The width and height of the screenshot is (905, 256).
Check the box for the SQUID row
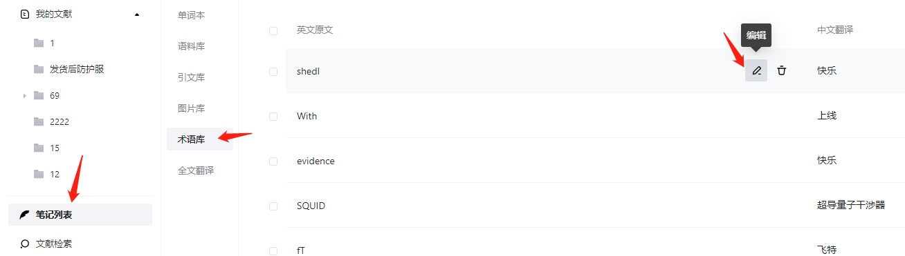tap(273, 206)
